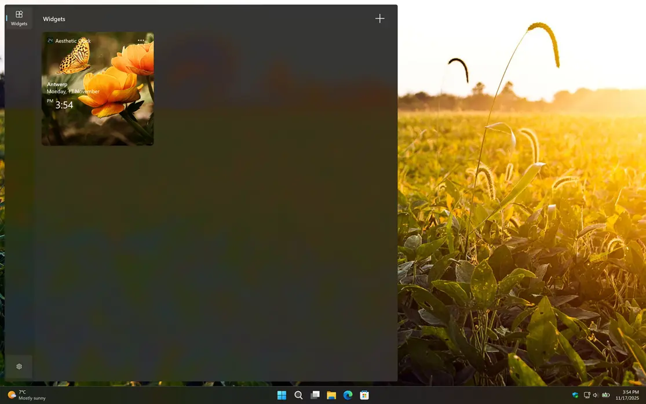Click the Aesthetic Clock app icon on the widget
The image size is (646, 404).
coord(49,41)
